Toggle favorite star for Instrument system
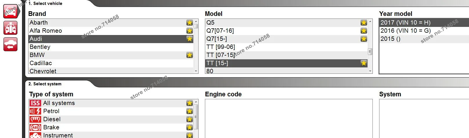The image size is (469, 138). tap(190, 135)
